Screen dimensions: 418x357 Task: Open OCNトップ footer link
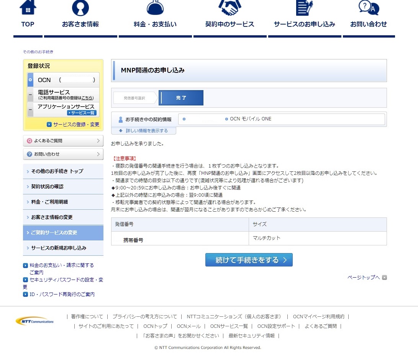(x=156, y=326)
